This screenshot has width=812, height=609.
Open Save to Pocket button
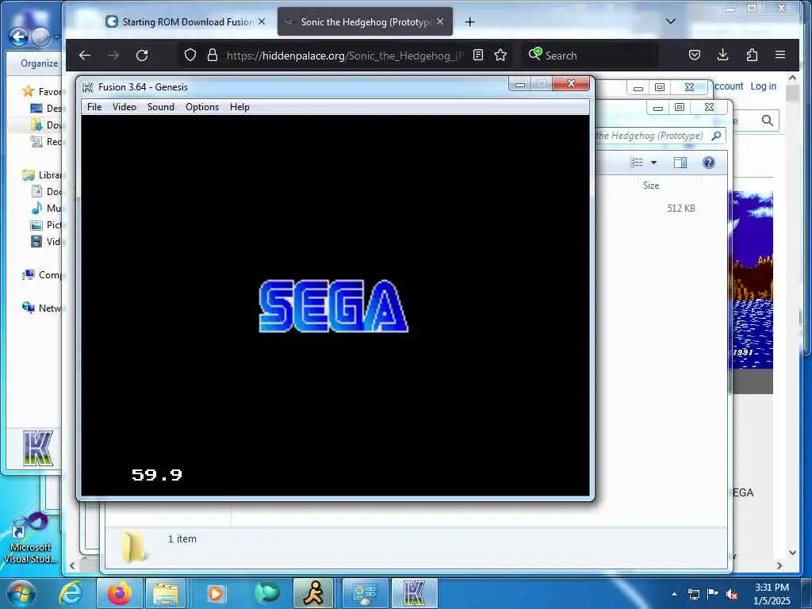click(695, 55)
